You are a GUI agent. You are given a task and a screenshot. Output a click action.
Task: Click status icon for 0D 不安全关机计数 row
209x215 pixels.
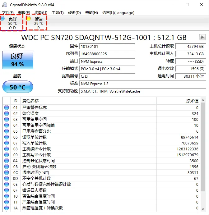7,178
